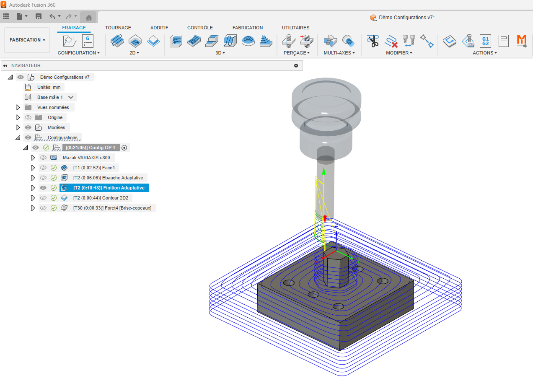
Task: Open the Base mâle 1 dropdown
Action: click(x=71, y=97)
